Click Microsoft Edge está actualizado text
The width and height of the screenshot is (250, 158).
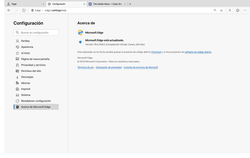(x=104, y=40)
